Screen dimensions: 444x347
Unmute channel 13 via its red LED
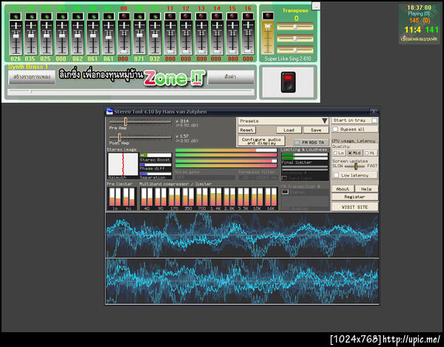click(x=201, y=16)
